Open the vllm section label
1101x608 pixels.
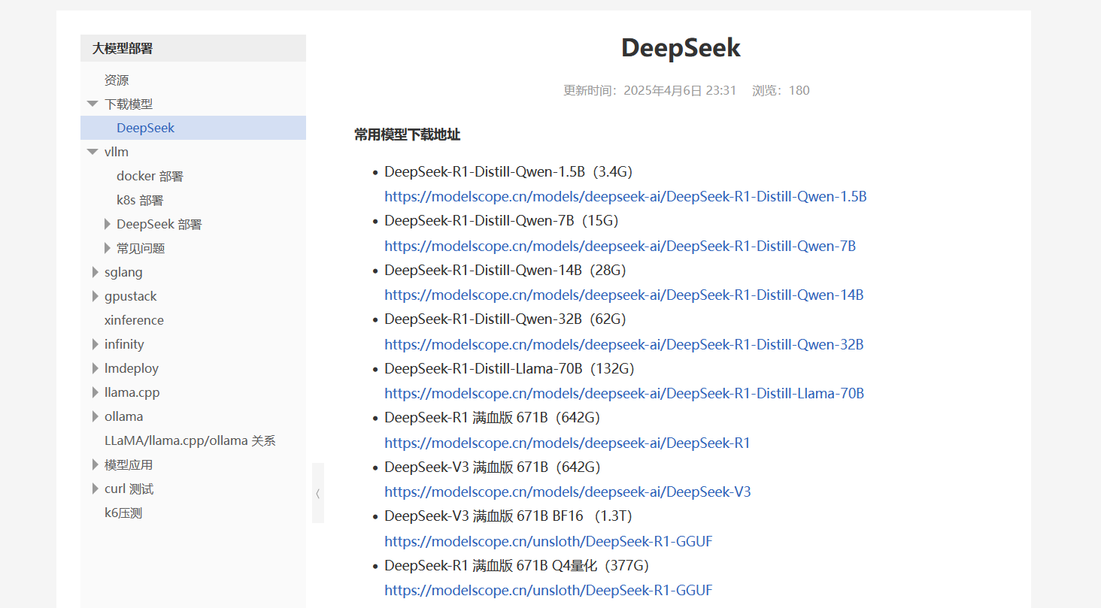[117, 152]
